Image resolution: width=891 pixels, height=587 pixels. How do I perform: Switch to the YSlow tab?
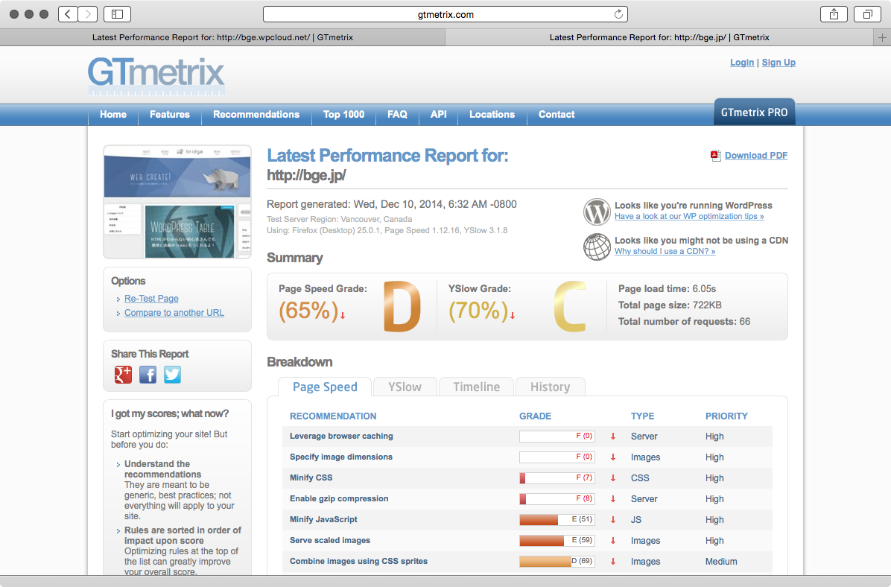point(405,387)
